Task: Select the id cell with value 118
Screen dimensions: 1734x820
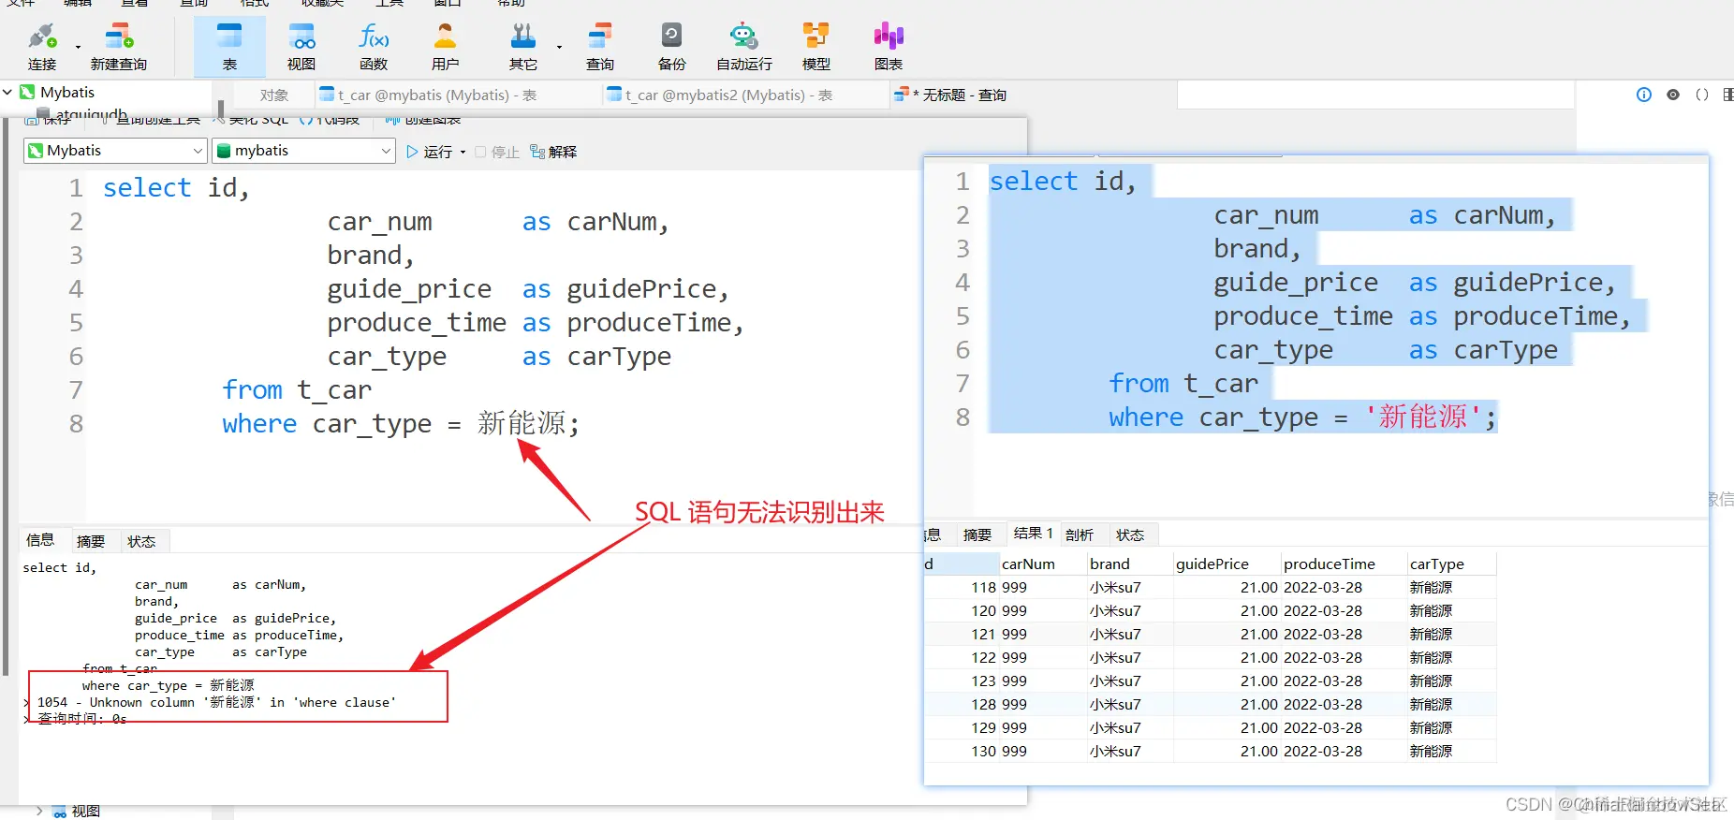Action: pyautogui.click(x=962, y=588)
